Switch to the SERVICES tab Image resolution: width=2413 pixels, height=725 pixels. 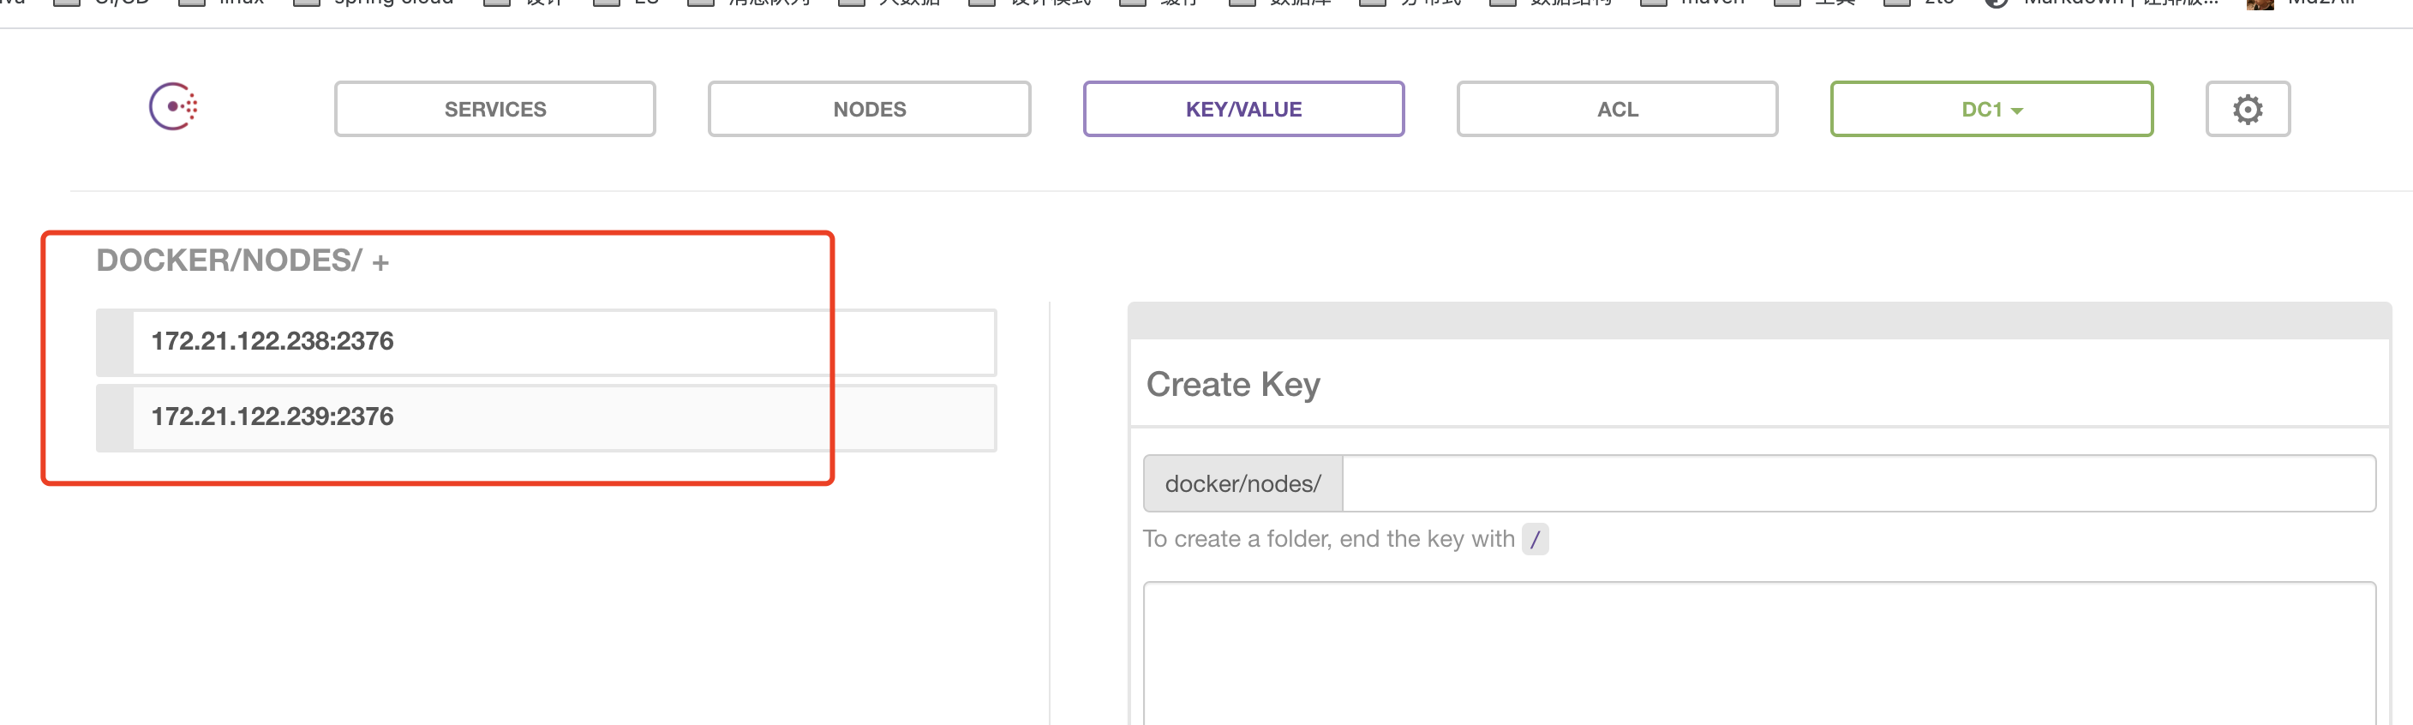(494, 110)
